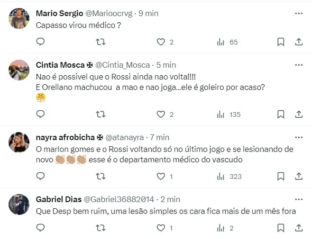Bookmark nayra afrobicha's tweet

point(281,177)
